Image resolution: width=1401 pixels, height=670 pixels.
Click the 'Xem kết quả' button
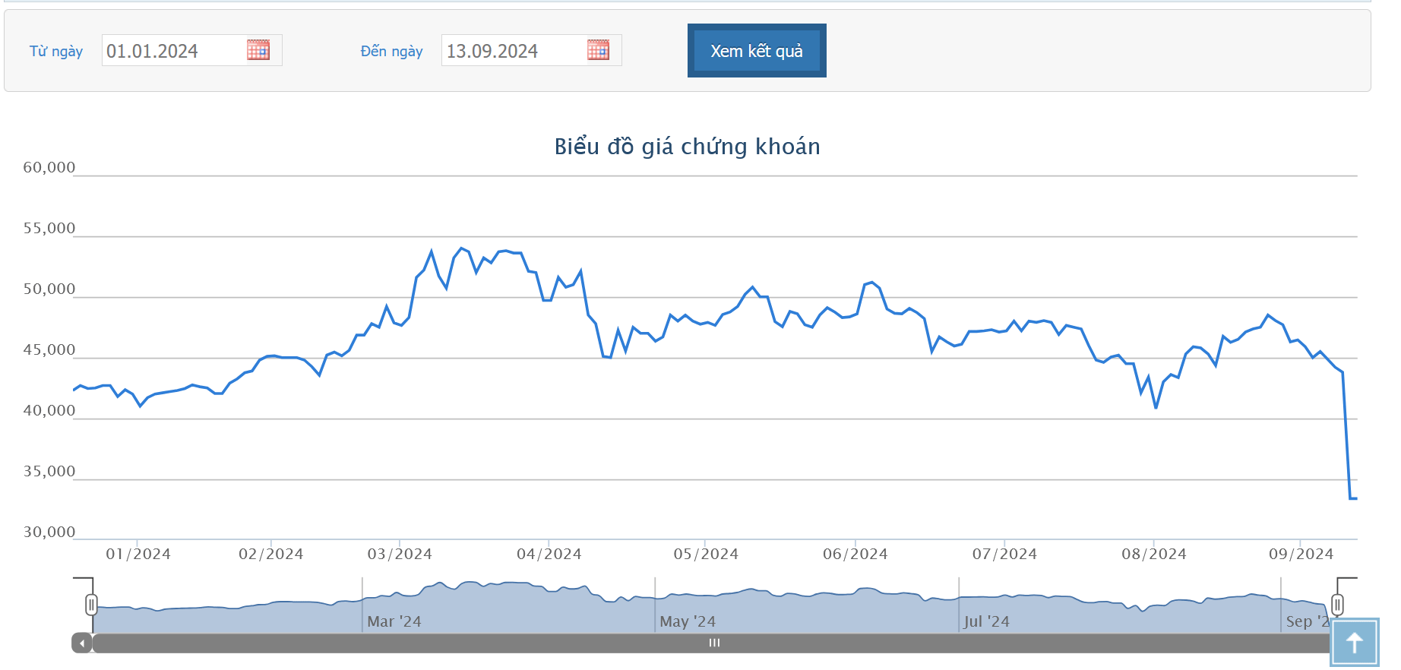pyautogui.click(x=756, y=51)
